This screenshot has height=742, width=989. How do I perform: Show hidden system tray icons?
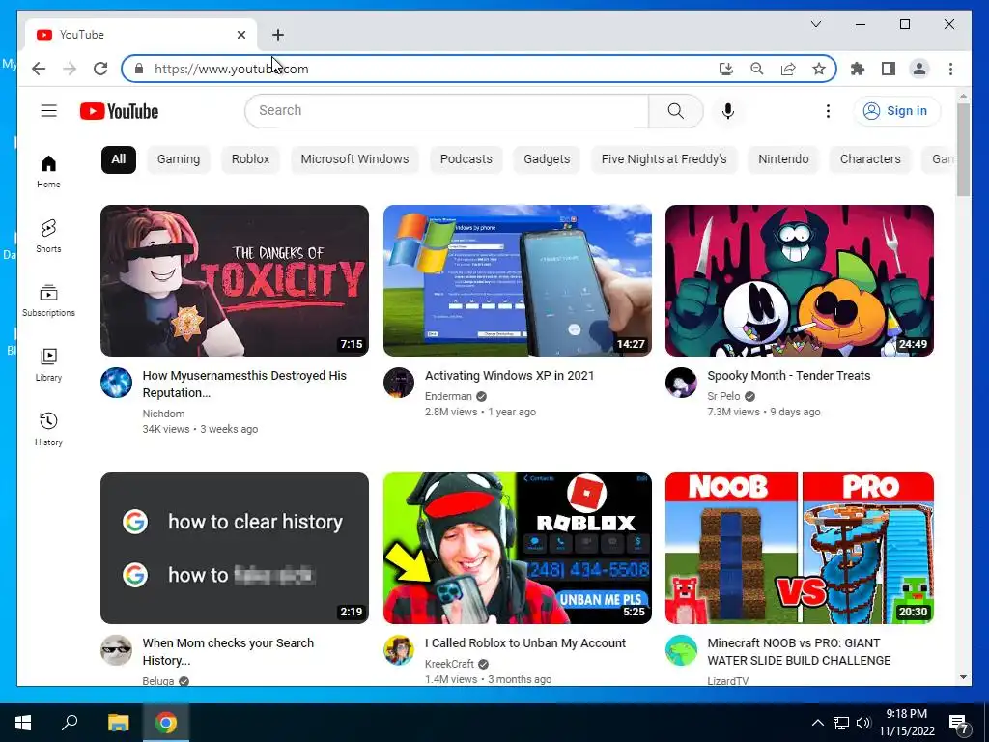pyautogui.click(x=817, y=723)
